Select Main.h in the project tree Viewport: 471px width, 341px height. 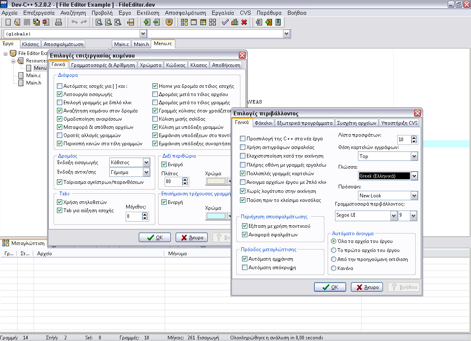34,83
